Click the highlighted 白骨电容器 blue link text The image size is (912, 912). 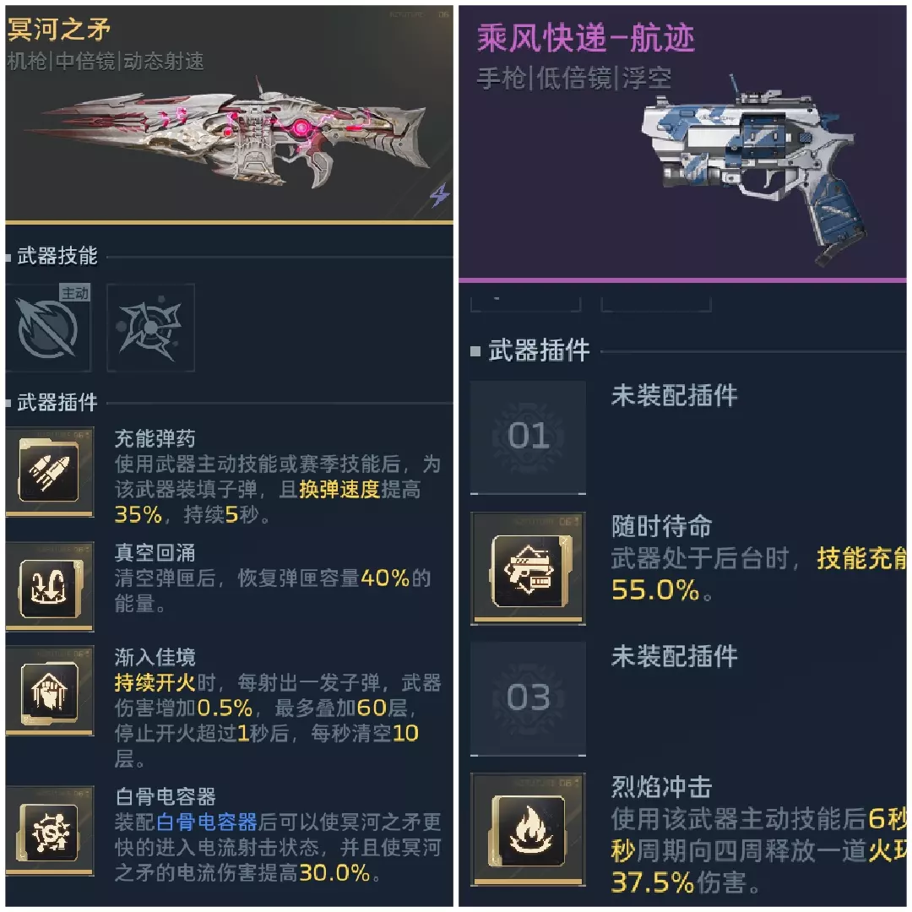click(x=207, y=822)
